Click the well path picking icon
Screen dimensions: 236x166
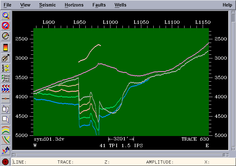click(x=6, y=150)
